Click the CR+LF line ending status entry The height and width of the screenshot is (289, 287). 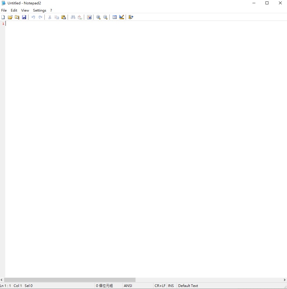click(x=160, y=286)
